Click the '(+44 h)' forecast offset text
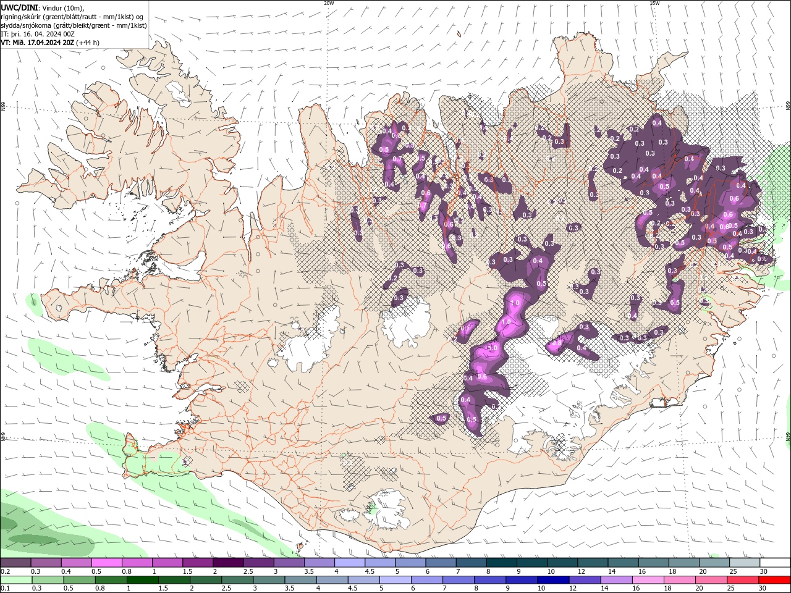This screenshot has width=791, height=593. [x=88, y=43]
